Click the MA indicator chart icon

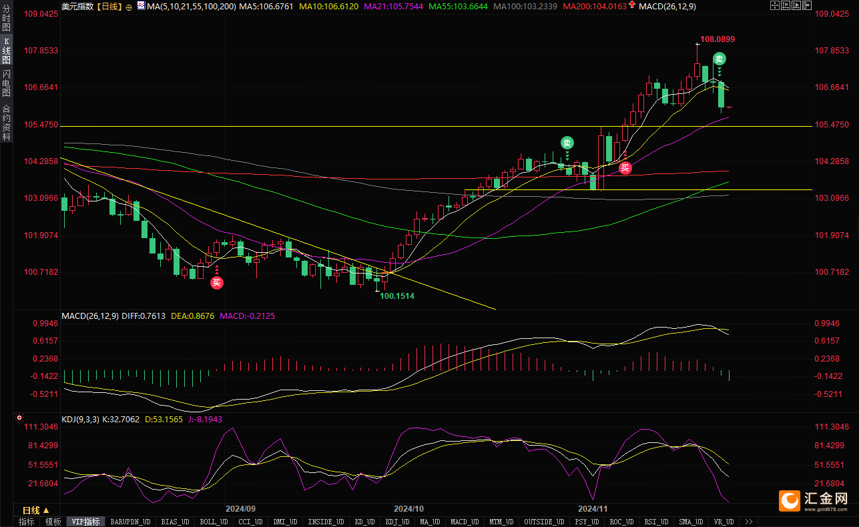[140, 6]
